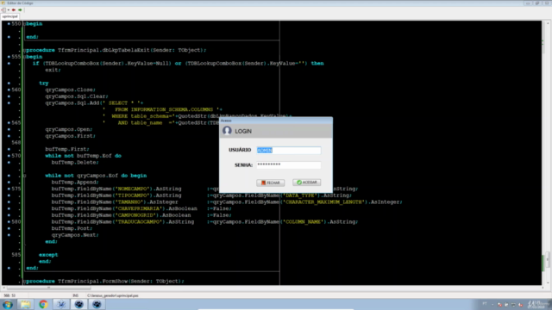The image size is (552, 310).
Task: Focus the SENHA password field
Action: point(289,164)
